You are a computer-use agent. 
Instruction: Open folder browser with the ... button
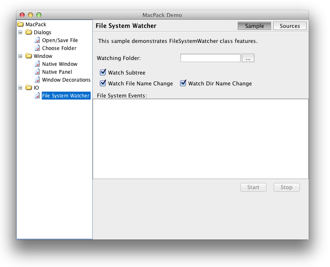(248, 58)
